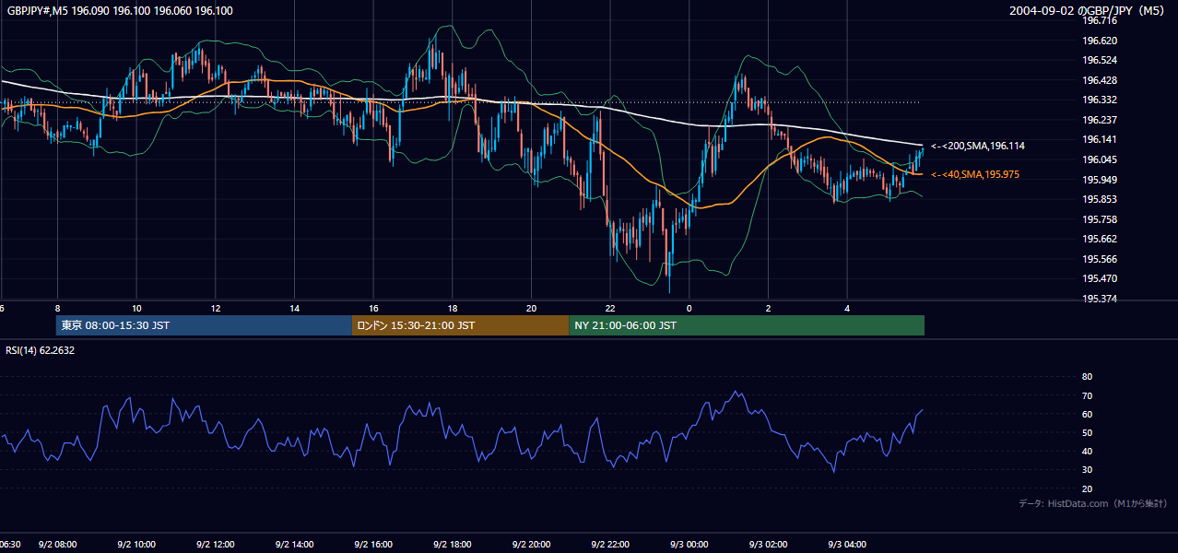
Task: Click the 9/2 16:00 time label
Action: (373, 544)
